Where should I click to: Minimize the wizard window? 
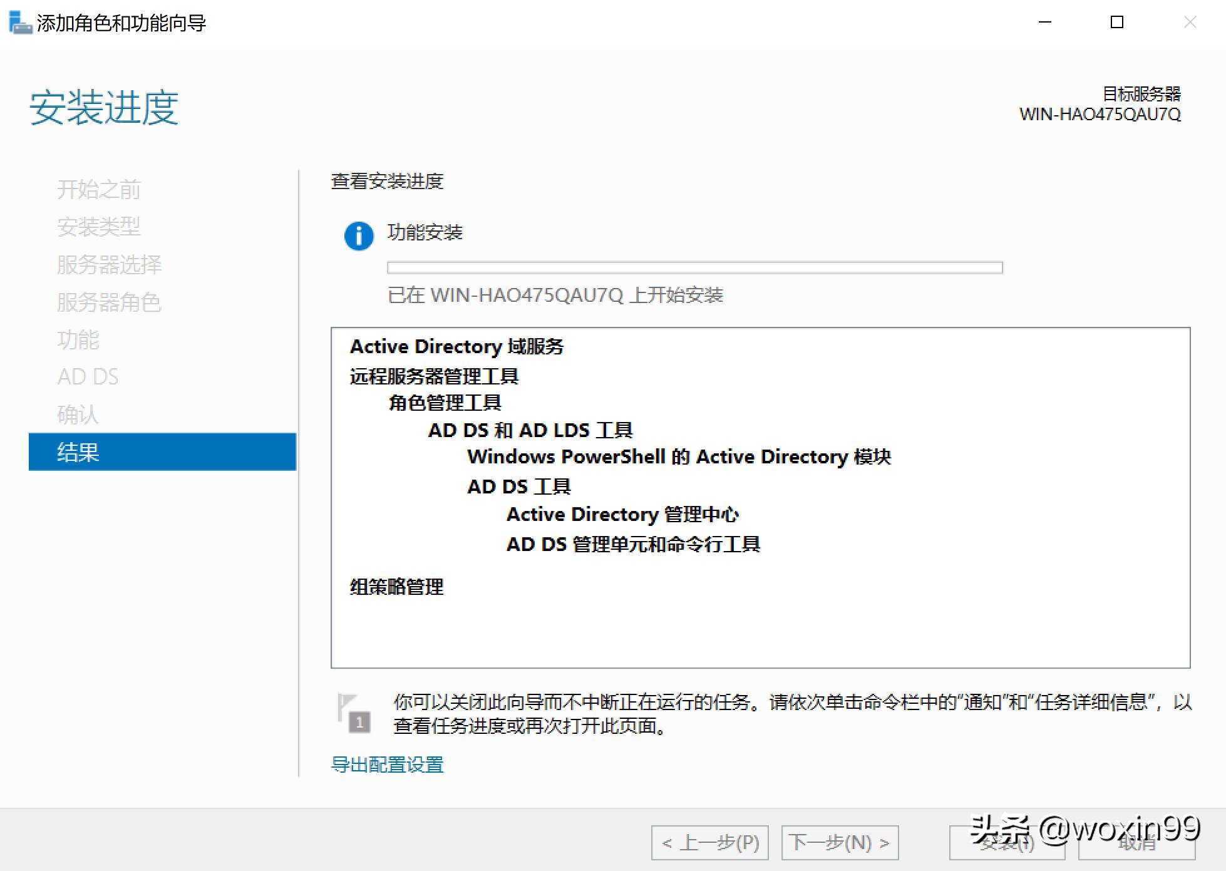click(1044, 23)
